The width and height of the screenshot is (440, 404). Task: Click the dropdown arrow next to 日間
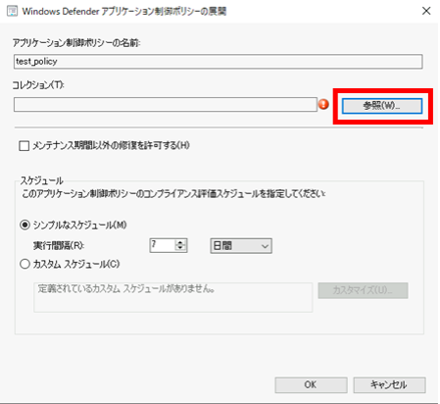click(266, 246)
